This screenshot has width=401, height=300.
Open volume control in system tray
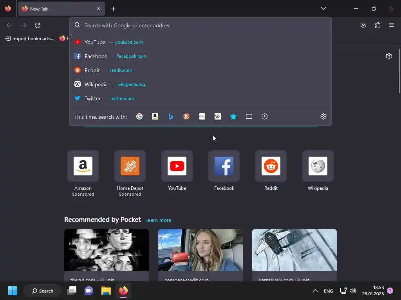pyautogui.click(x=353, y=291)
